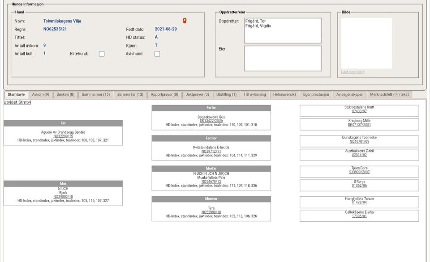Switch to Samme far (13) tab
The height and width of the screenshot is (262, 430).
coord(130,94)
